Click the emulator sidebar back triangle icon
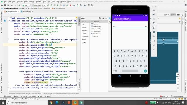This screenshot has width=187, height=105. click(x=154, y=41)
